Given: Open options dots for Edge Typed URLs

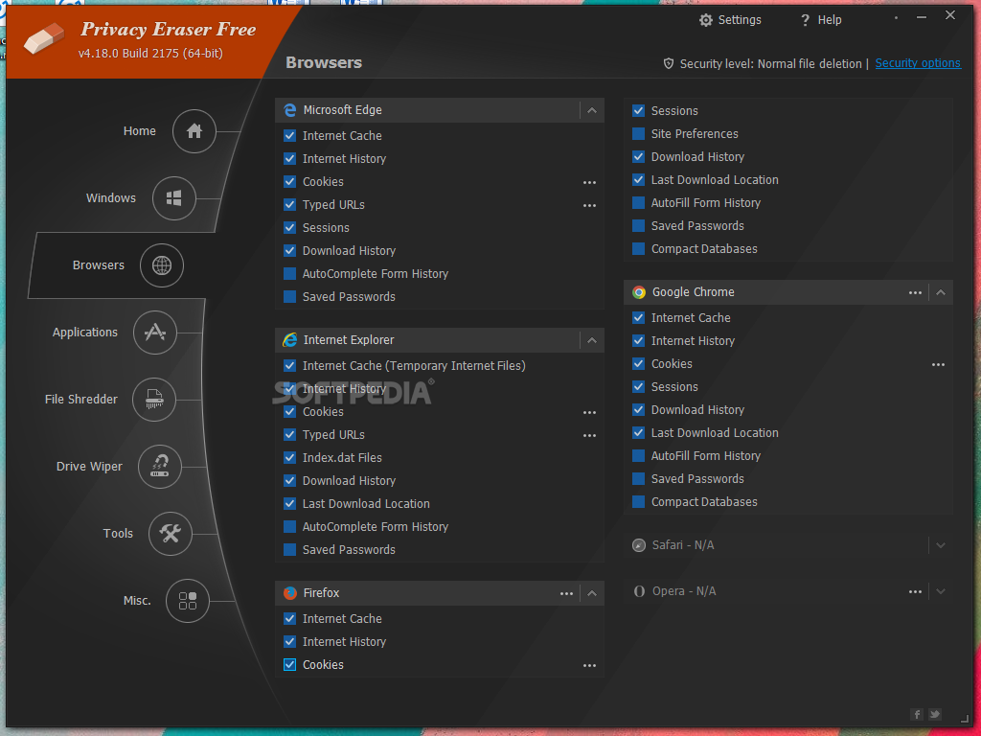Looking at the screenshot, I should (x=589, y=205).
